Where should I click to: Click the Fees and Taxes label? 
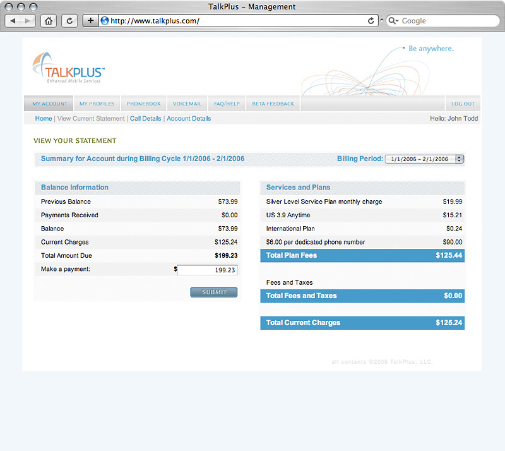(x=290, y=282)
